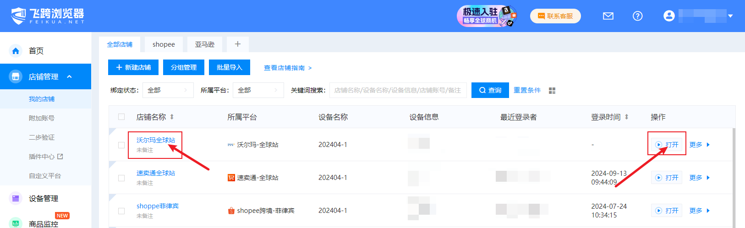Screen dimensions: 745x228
Task: Click the home icon in sidebar
Action: [x=16, y=51]
